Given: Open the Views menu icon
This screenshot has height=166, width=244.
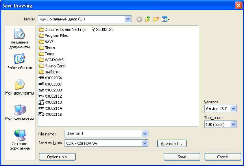Looking at the screenshot, I should [x=165, y=19].
